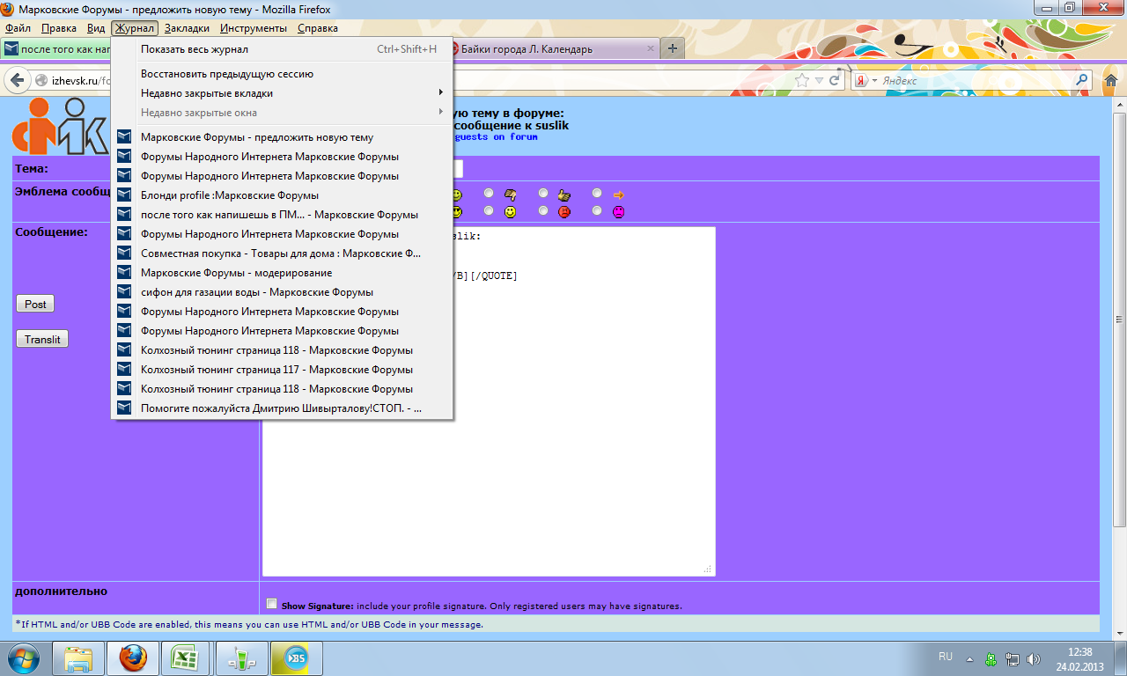Click the volume speaker icon in the tray
The width and height of the screenshot is (1127, 676).
(x=1034, y=658)
